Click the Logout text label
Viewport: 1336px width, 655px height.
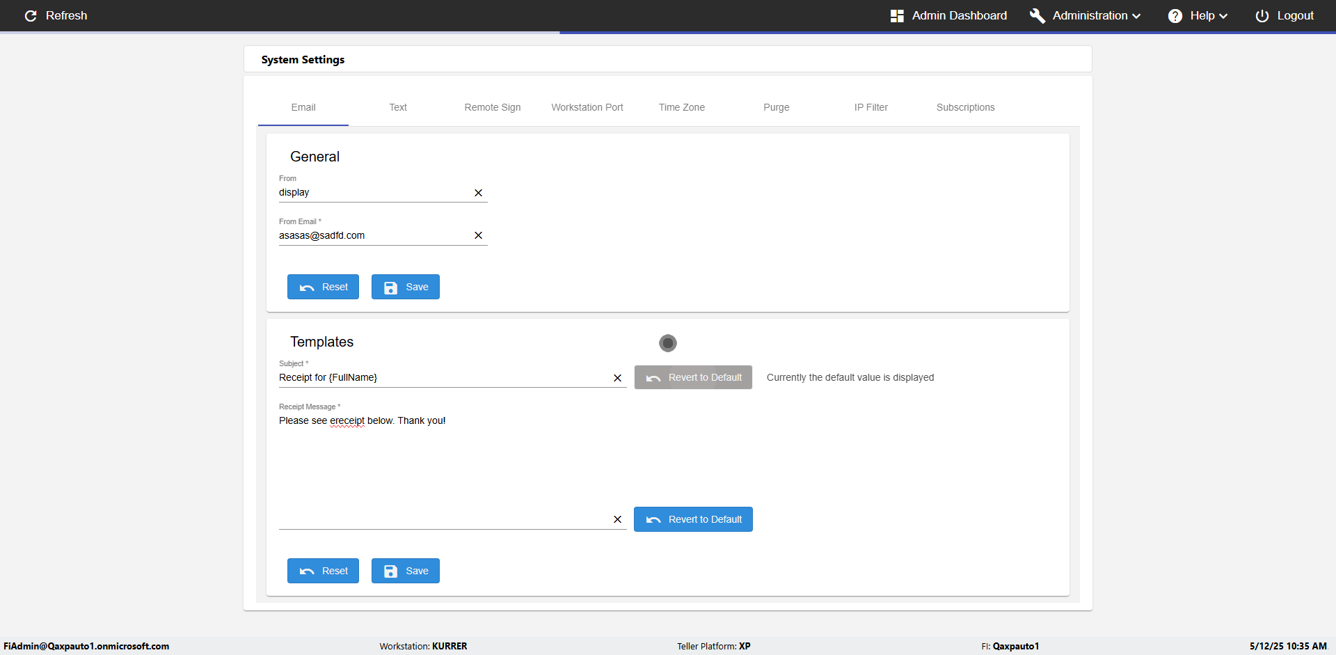click(x=1295, y=15)
